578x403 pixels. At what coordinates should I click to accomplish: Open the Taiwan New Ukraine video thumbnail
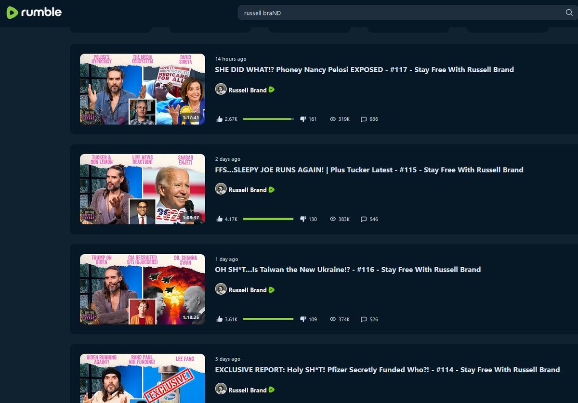143,289
